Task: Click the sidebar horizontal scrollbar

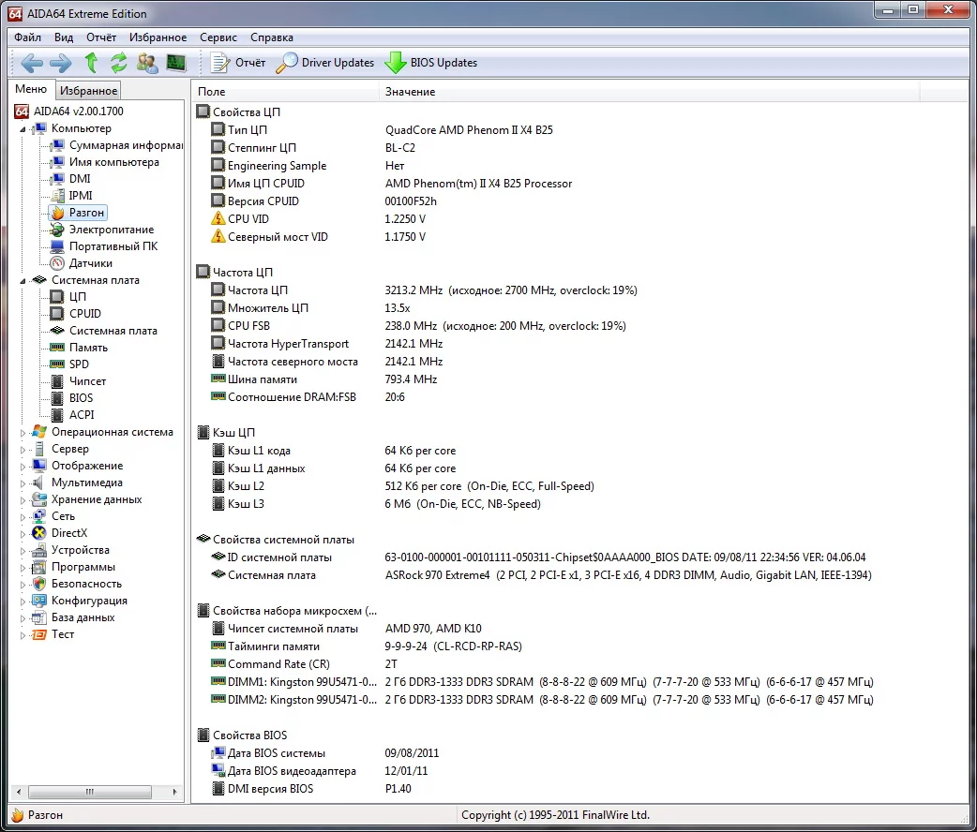Action: 91,792
